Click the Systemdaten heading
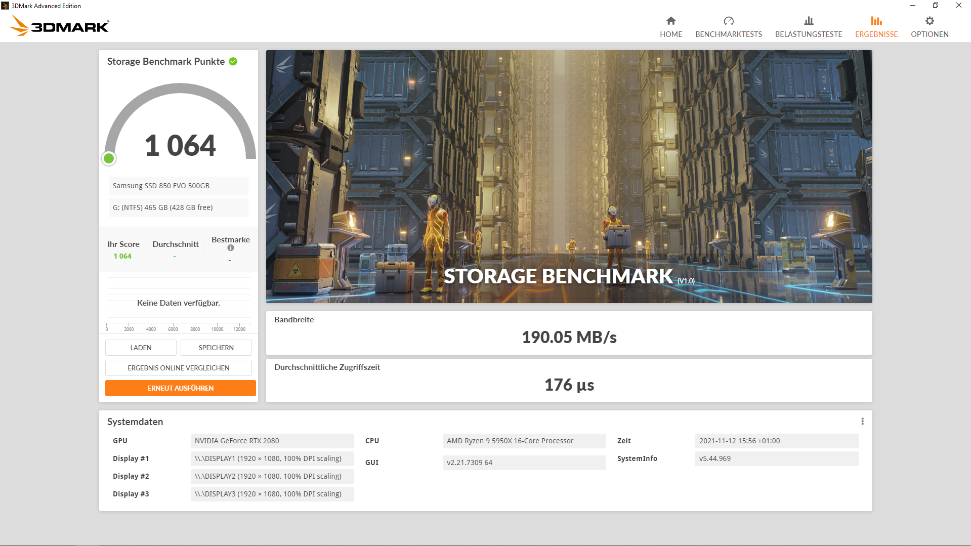The image size is (971, 546). 135,422
